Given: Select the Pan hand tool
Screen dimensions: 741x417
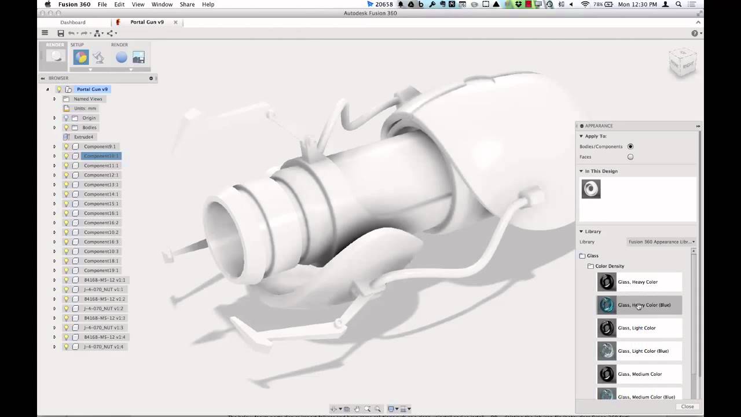Looking at the screenshot, I should tap(357, 409).
